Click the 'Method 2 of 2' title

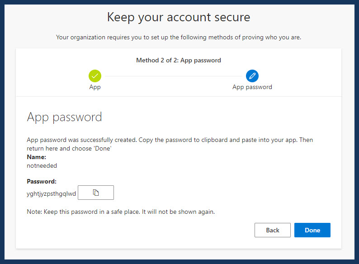click(179, 60)
